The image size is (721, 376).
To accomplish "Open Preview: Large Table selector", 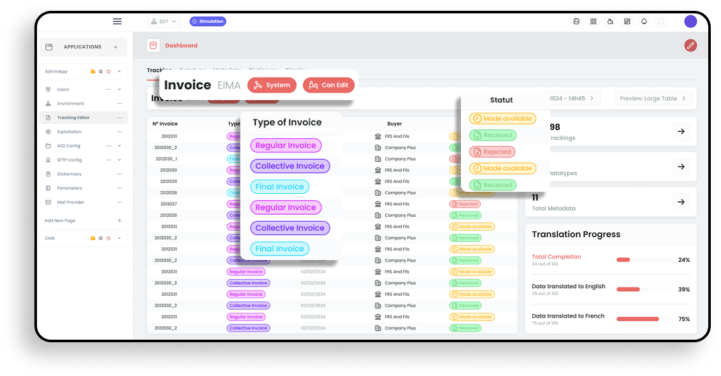I will pos(653,99).
